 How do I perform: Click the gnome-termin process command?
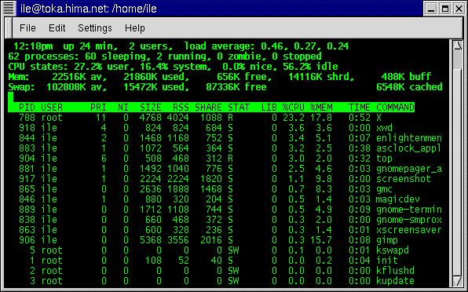(x=409, y=210)
